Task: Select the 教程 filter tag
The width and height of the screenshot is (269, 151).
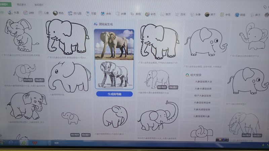Action: [x=136, y=14]
